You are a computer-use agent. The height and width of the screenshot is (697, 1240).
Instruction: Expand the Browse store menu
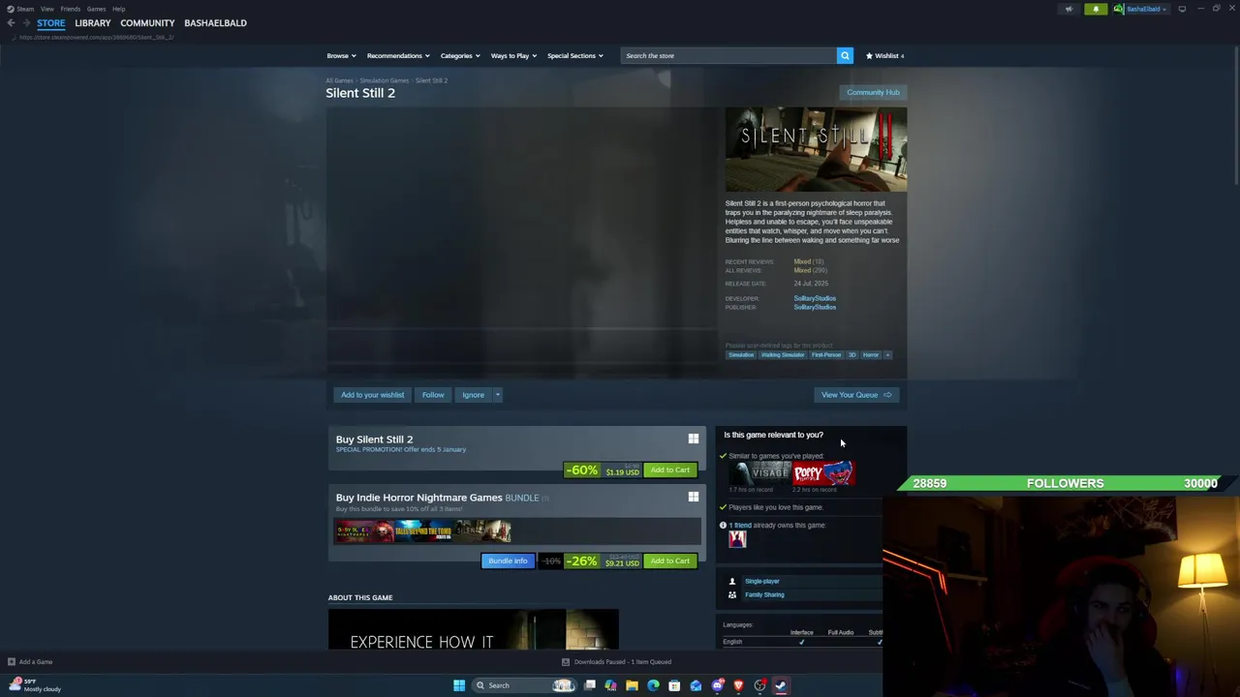tap(341, 55)
